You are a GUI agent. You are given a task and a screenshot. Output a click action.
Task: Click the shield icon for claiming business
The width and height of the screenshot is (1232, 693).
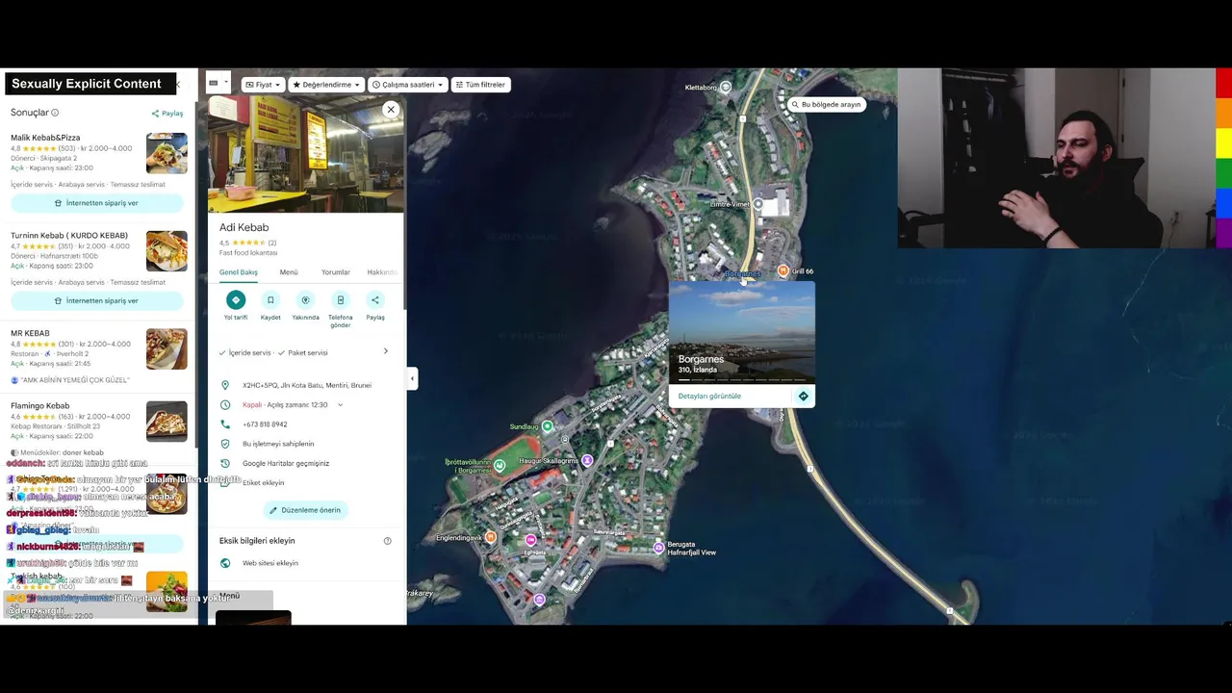coord(225,444)
